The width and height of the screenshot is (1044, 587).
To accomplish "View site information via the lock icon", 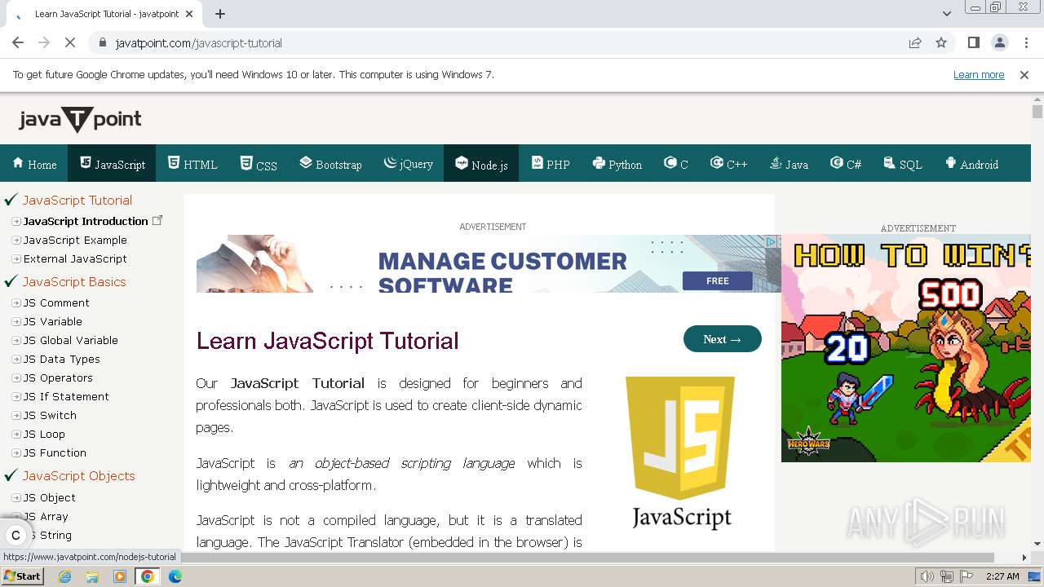I will click(102, 43).
